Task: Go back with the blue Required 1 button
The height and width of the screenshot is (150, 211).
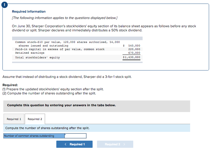Action: pos(74,144)
